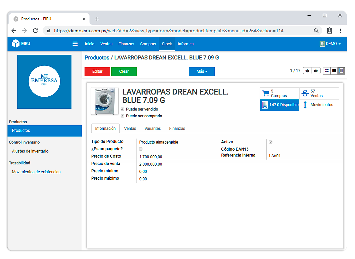
Task: Click the Precio de venta value 2.000.000,00
Action: pyautogui.click(x=151, y=164)
